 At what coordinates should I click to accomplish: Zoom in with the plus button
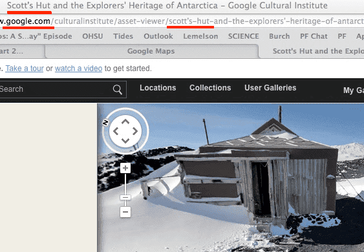(125, 168)
